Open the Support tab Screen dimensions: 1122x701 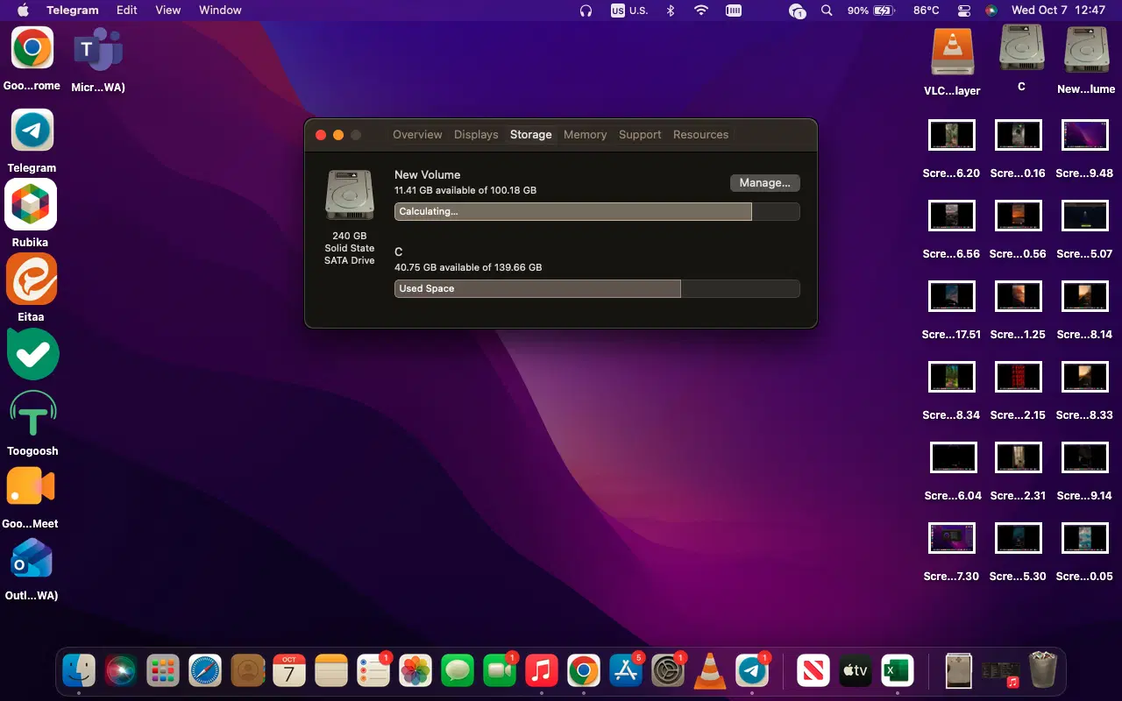[640, 134]
